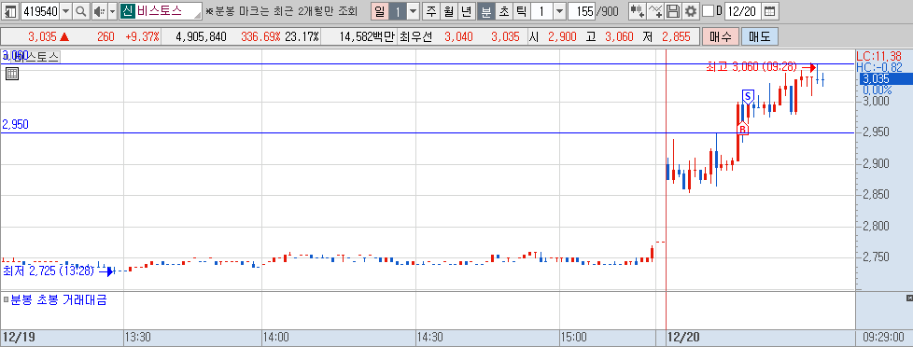Open the 일 period number dropdown
The image size is (913, 347).
(413, 10)
